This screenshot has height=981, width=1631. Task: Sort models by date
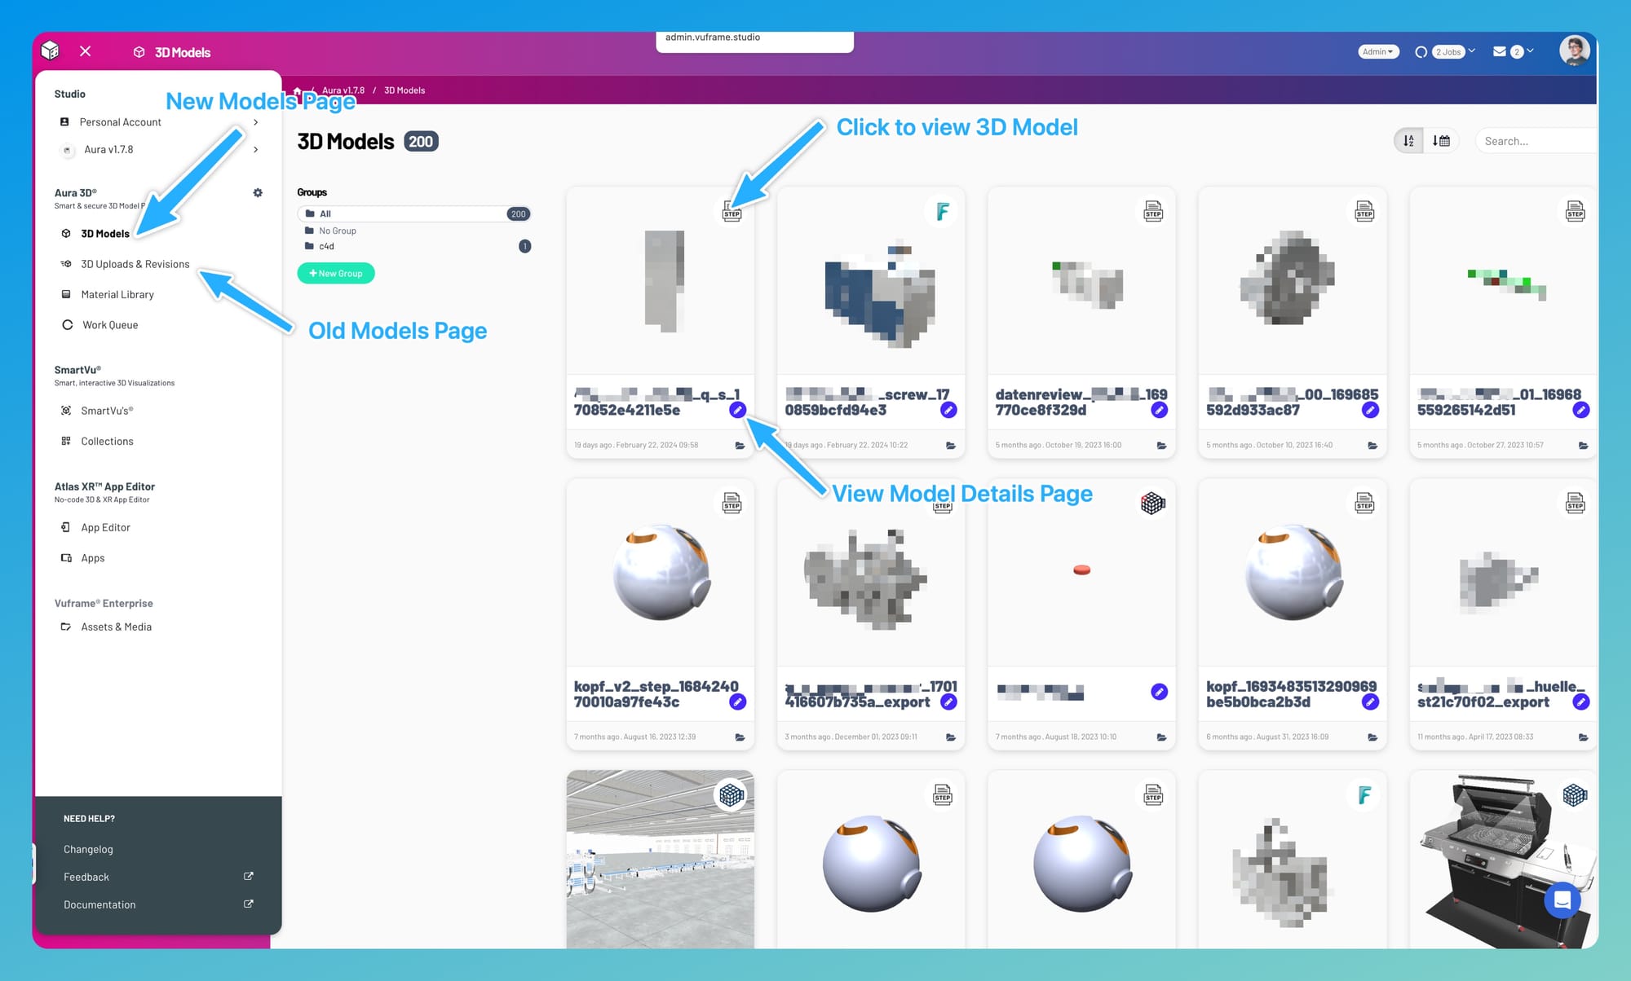point(1441,141)
